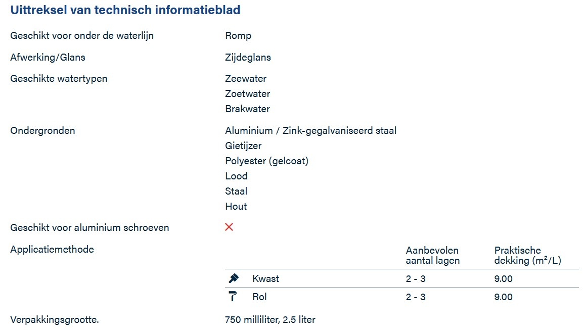The height and width of the screenshot is (330, 583).
Task: Click the red cross next to aluminium schroeven
Action: (229, 227)
